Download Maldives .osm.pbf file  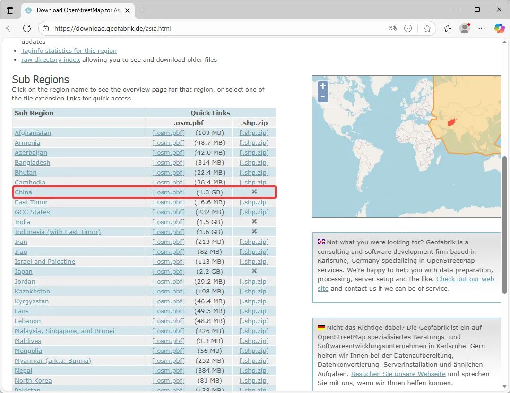pyautogui.click(x=168, y=341)
